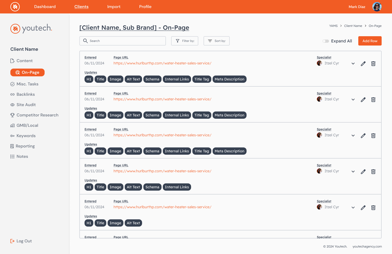This screenshot has width=392, height=254.
Task: Click the Mark Diaz username text
Action: tap(357, 7)
